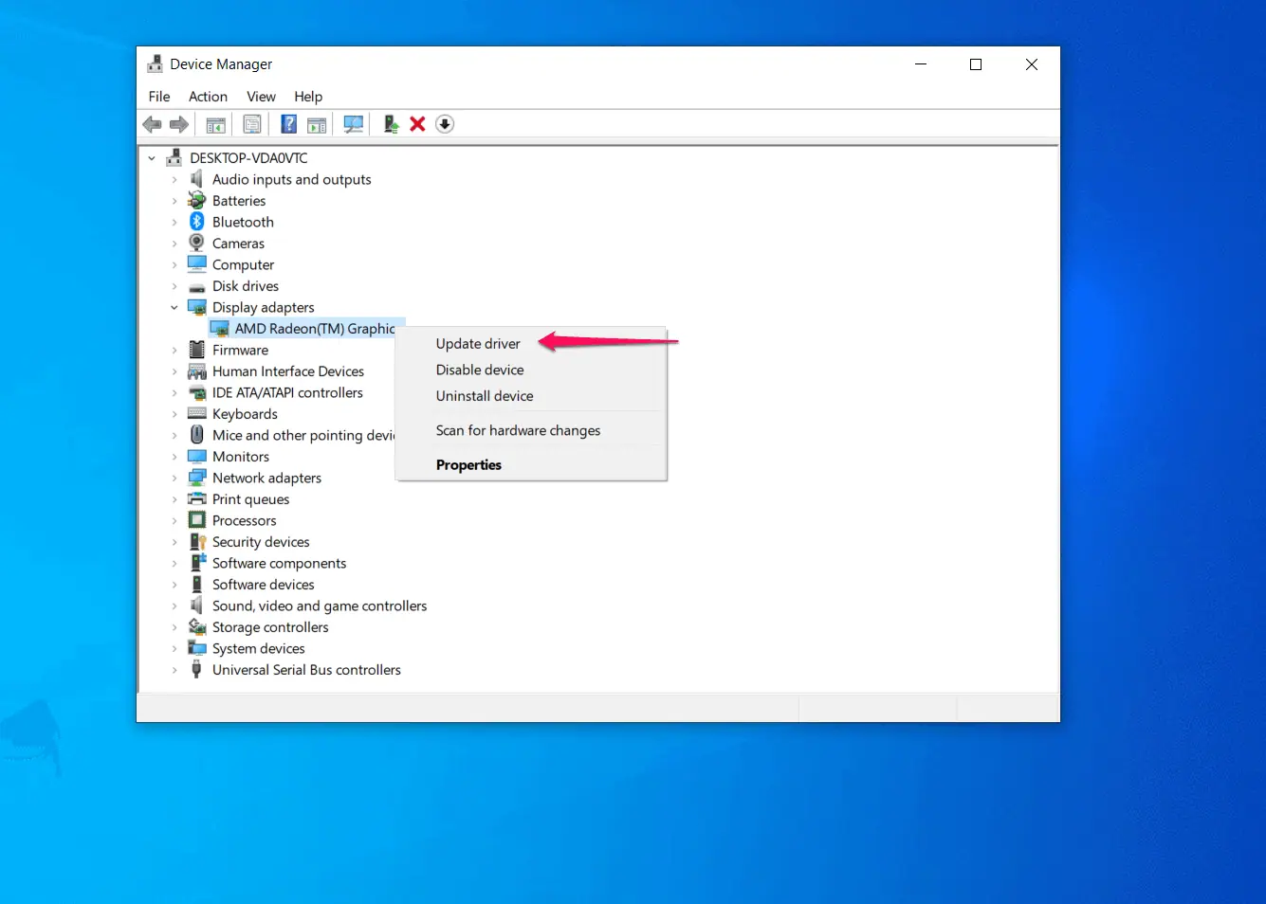Click the Bluetooth category icon
Viewport: 1266px width, 904px height.
pyautogui.click(x=197, y=222)
